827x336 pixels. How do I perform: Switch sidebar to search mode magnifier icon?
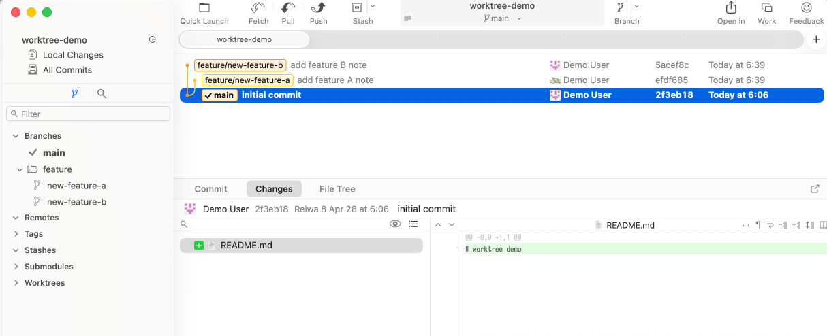pyautogui.click(x=102, y=94)
